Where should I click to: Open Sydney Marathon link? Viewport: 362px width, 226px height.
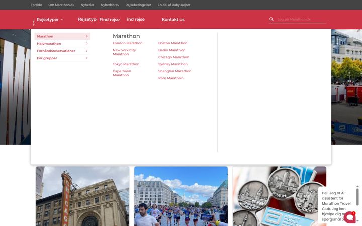click(x=173, y=64)
